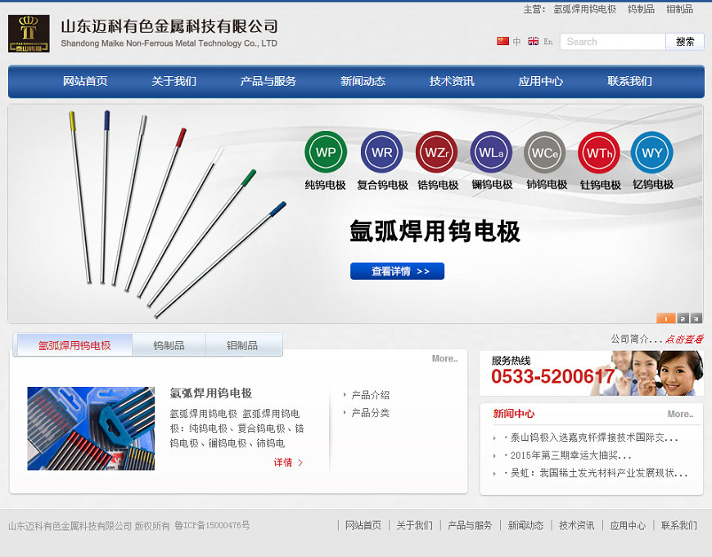Click the 鲁ICP备15000476号 footer registration text
This screenshot has width=712, height=557.
212,526
